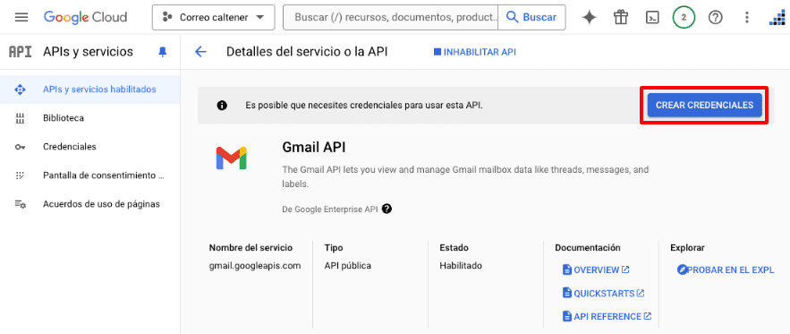Click INHABILITAR API button
This screenshot has width=790, height=334.
[474, 52]
